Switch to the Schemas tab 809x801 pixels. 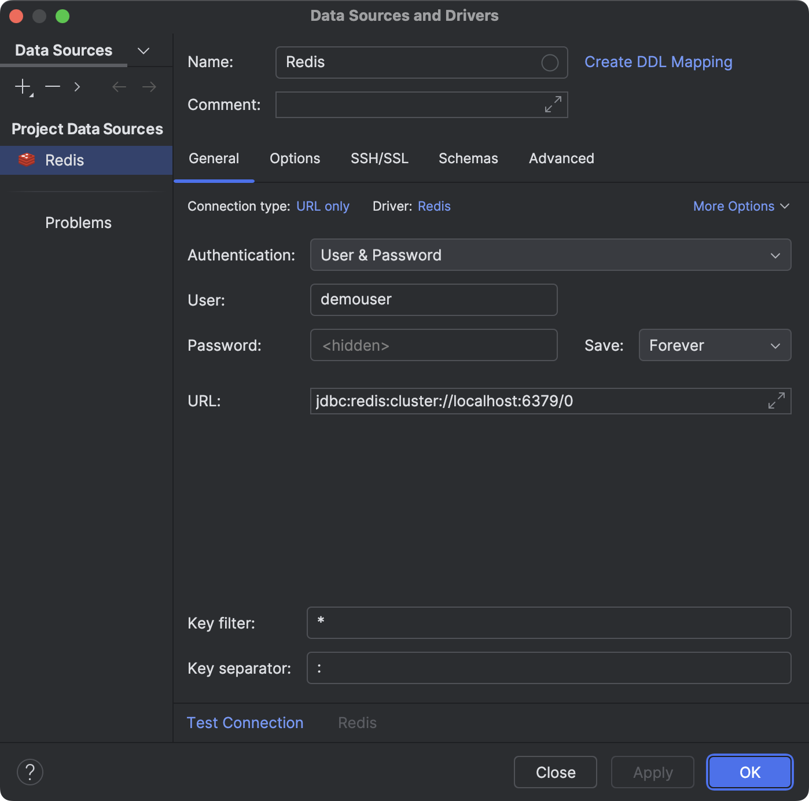(468, 159)
